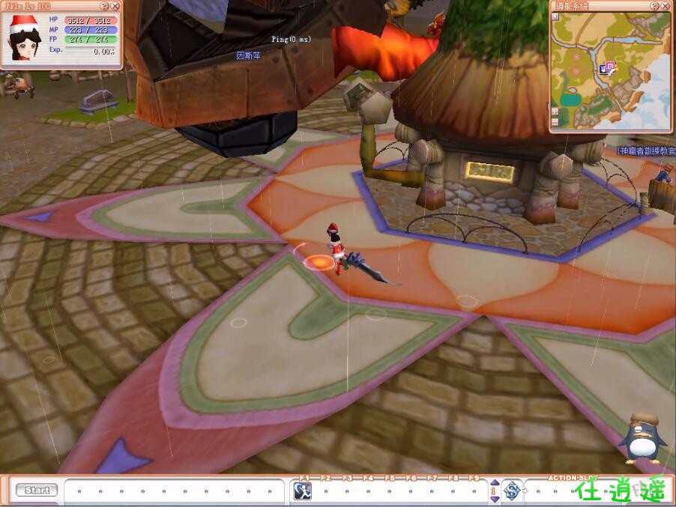The width and height of the screenshot is (676, 507).
Task: Close the character status window
Action: coord(115,6)
